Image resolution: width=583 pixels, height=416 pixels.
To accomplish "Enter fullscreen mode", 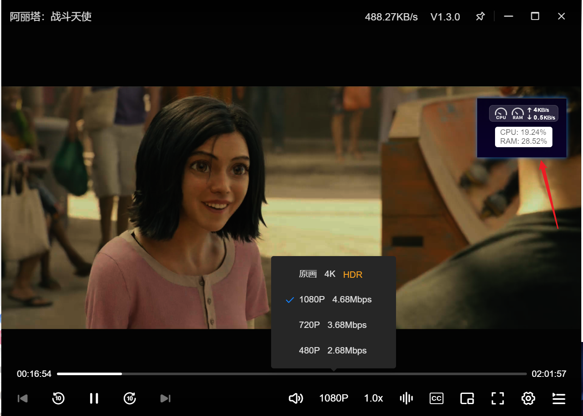I will [498, 399].
